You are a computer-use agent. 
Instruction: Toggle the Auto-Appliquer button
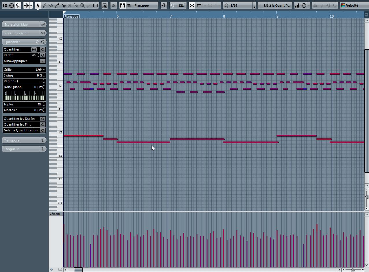pos(43,61)
